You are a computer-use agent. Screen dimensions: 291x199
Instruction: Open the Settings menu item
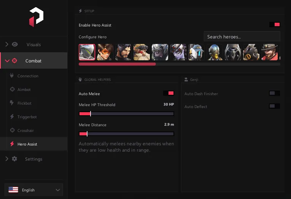(34, 159)
